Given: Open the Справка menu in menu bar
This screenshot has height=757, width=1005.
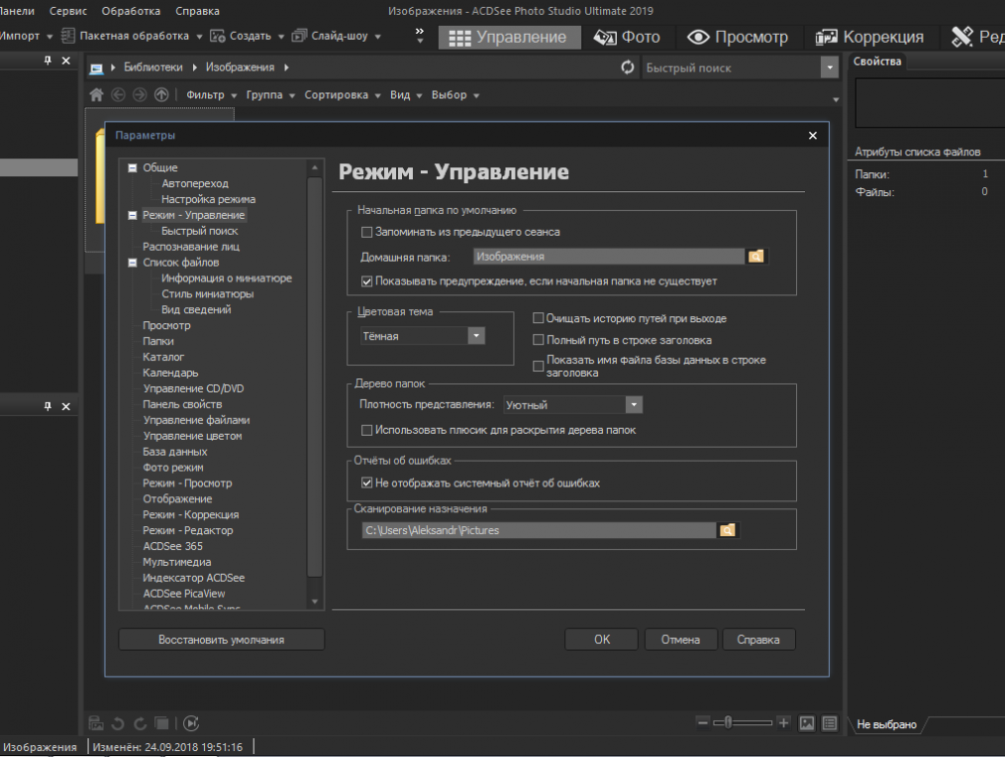Looking at the screenshot, I should (197, 11).
